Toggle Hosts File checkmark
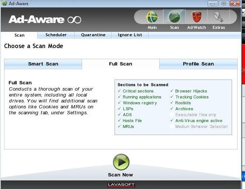The height and width of the screenshot is (189, 245). coord(119,121)
